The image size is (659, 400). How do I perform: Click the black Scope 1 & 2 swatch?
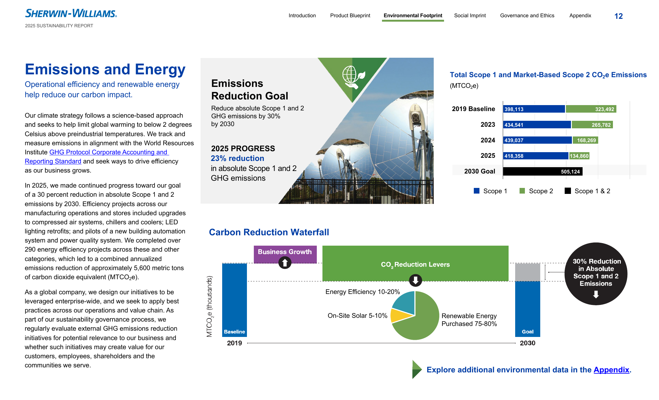[568, 191]
